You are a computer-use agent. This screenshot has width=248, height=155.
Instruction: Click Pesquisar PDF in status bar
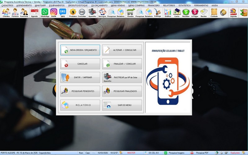[202, 153]
